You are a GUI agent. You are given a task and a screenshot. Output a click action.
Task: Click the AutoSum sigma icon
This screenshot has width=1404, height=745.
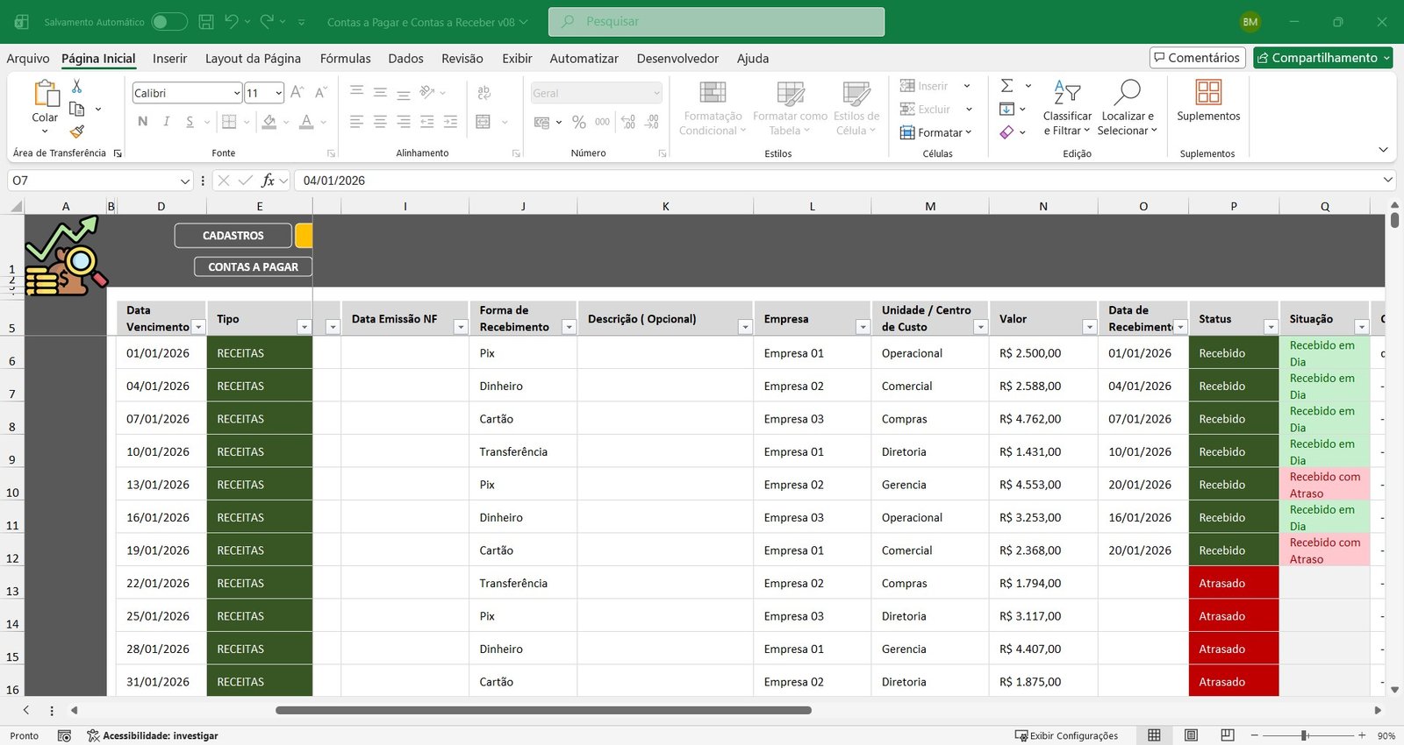(1007, 86)
